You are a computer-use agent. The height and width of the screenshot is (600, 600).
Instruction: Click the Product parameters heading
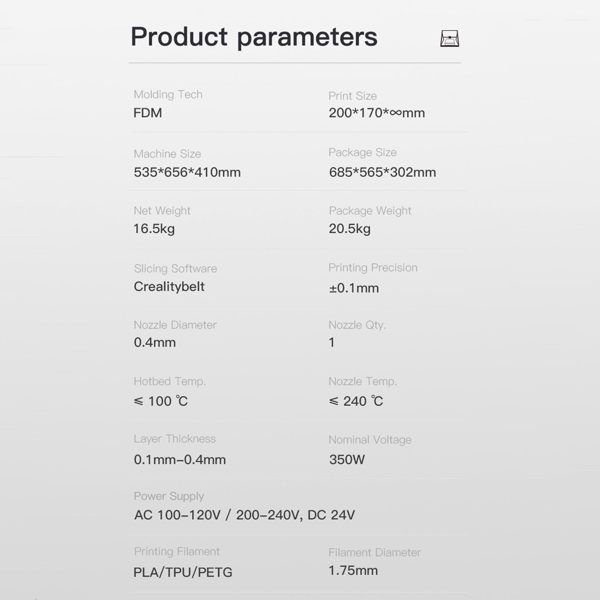254,37
